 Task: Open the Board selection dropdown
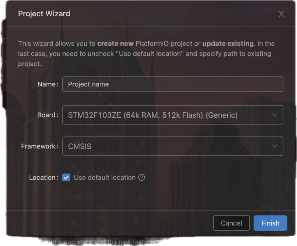click(x=172, y=115)
